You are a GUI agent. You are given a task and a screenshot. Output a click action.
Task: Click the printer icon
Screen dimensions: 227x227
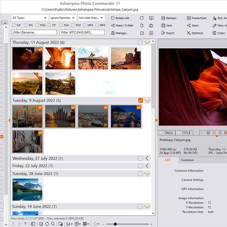[x=151, y=25]
